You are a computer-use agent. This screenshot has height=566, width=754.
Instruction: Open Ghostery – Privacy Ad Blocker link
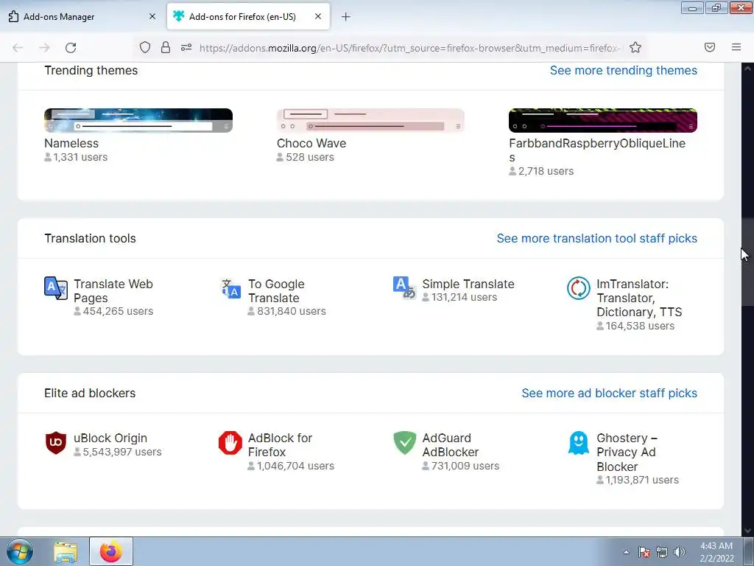(x=627, y=453)
